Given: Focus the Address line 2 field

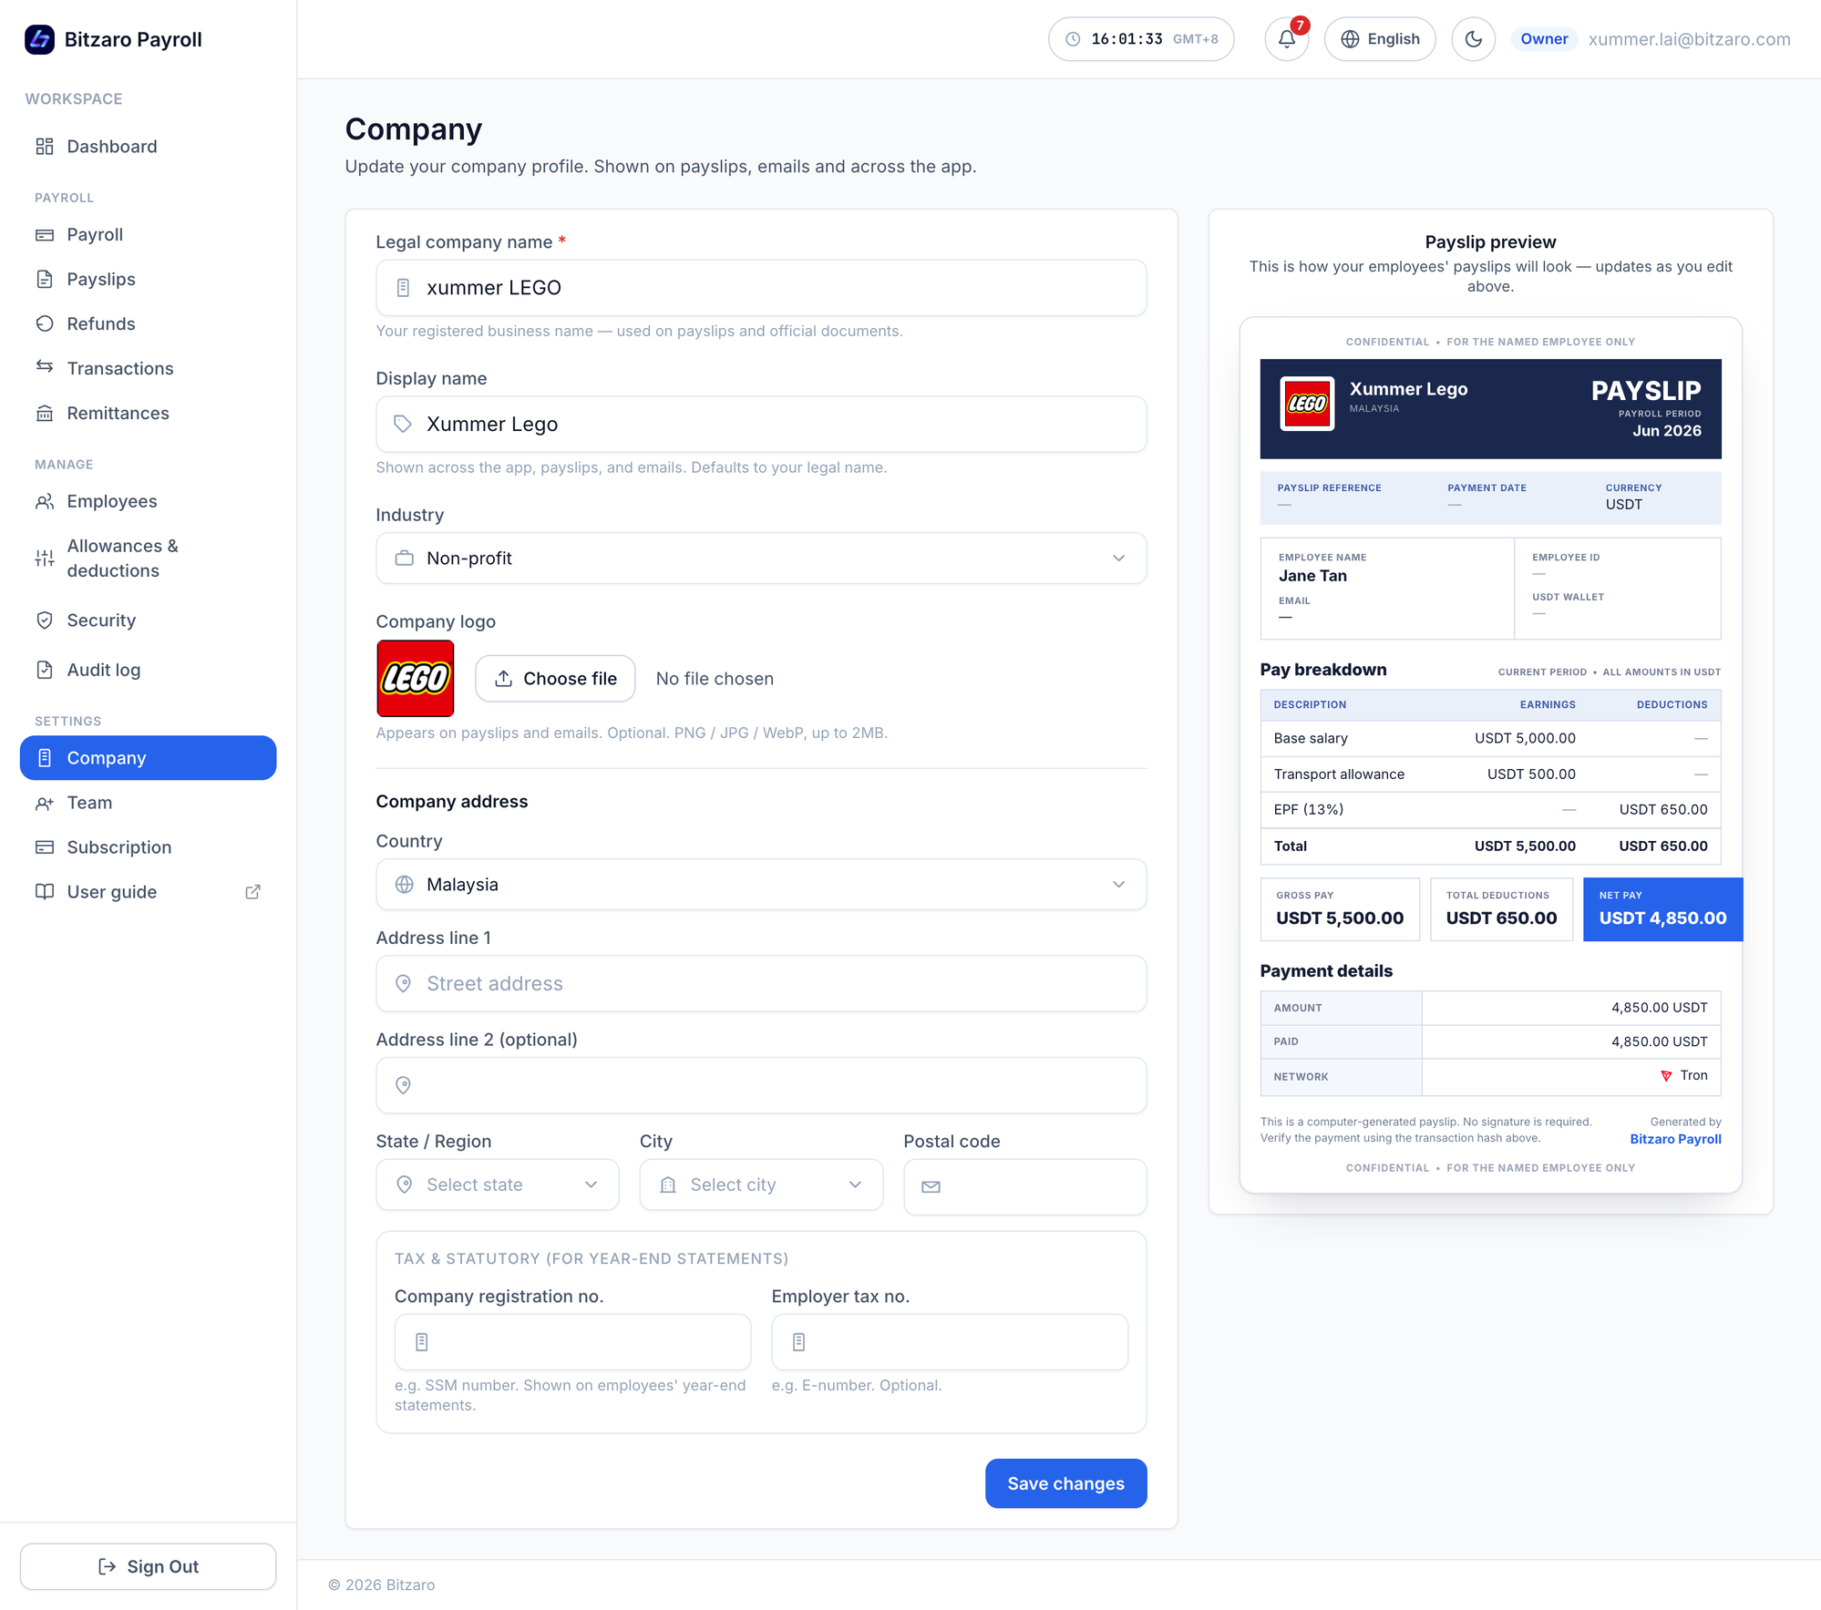Looking at the screenshot, I should tap(761, 1086).
